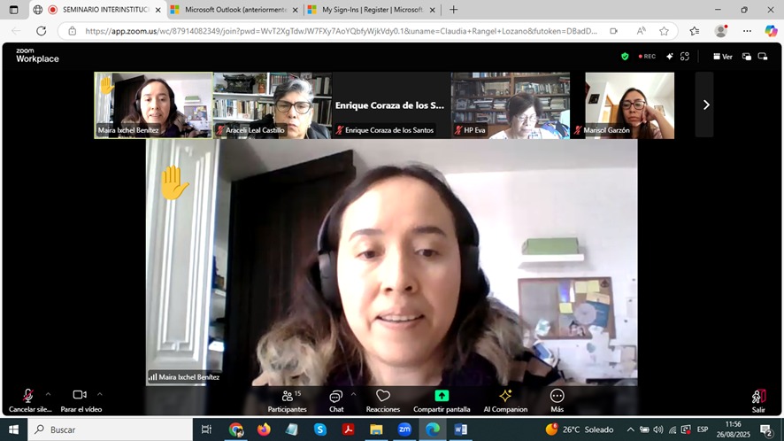This screenshot has width=784, height=441.
Task: Open the Reacciones menu
Action: click(x=382, y=400)
